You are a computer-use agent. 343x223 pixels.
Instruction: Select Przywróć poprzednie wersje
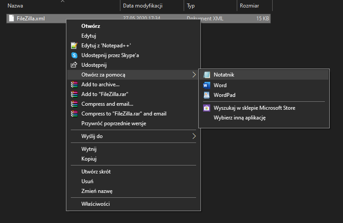click(133, 123)
